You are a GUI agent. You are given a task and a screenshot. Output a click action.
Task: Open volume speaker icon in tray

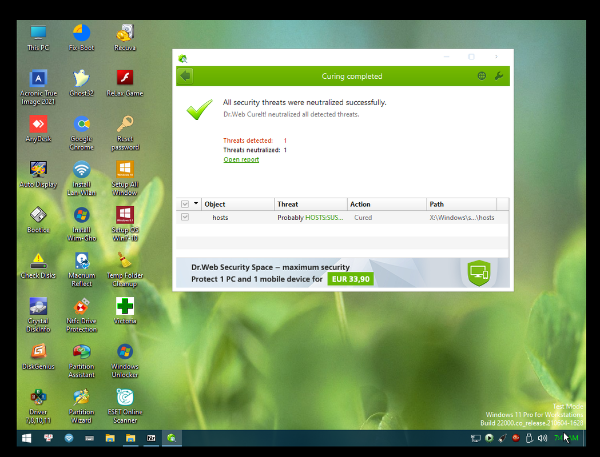click(542, 438)
